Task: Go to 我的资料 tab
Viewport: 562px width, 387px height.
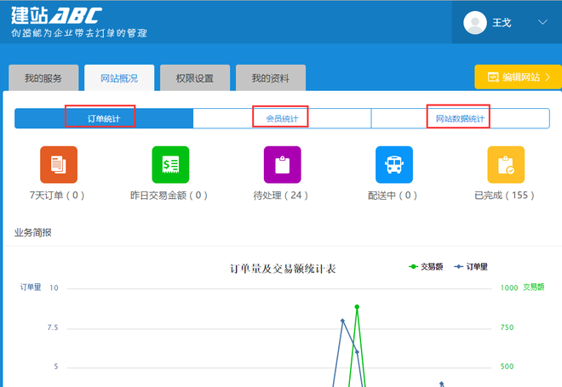Action: 269,78
